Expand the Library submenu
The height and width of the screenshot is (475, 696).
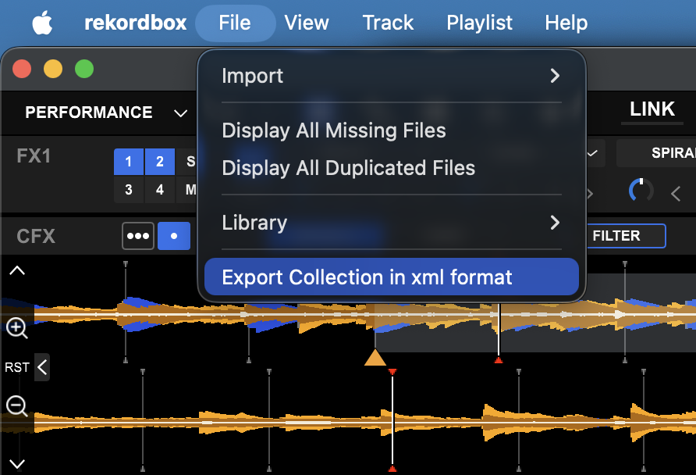pyautogui.click(x=392, y=223)
